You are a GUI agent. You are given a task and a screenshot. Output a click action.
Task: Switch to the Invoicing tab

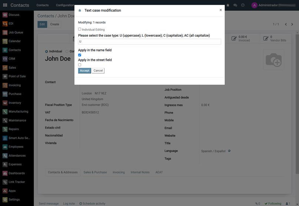click(119, 172)
